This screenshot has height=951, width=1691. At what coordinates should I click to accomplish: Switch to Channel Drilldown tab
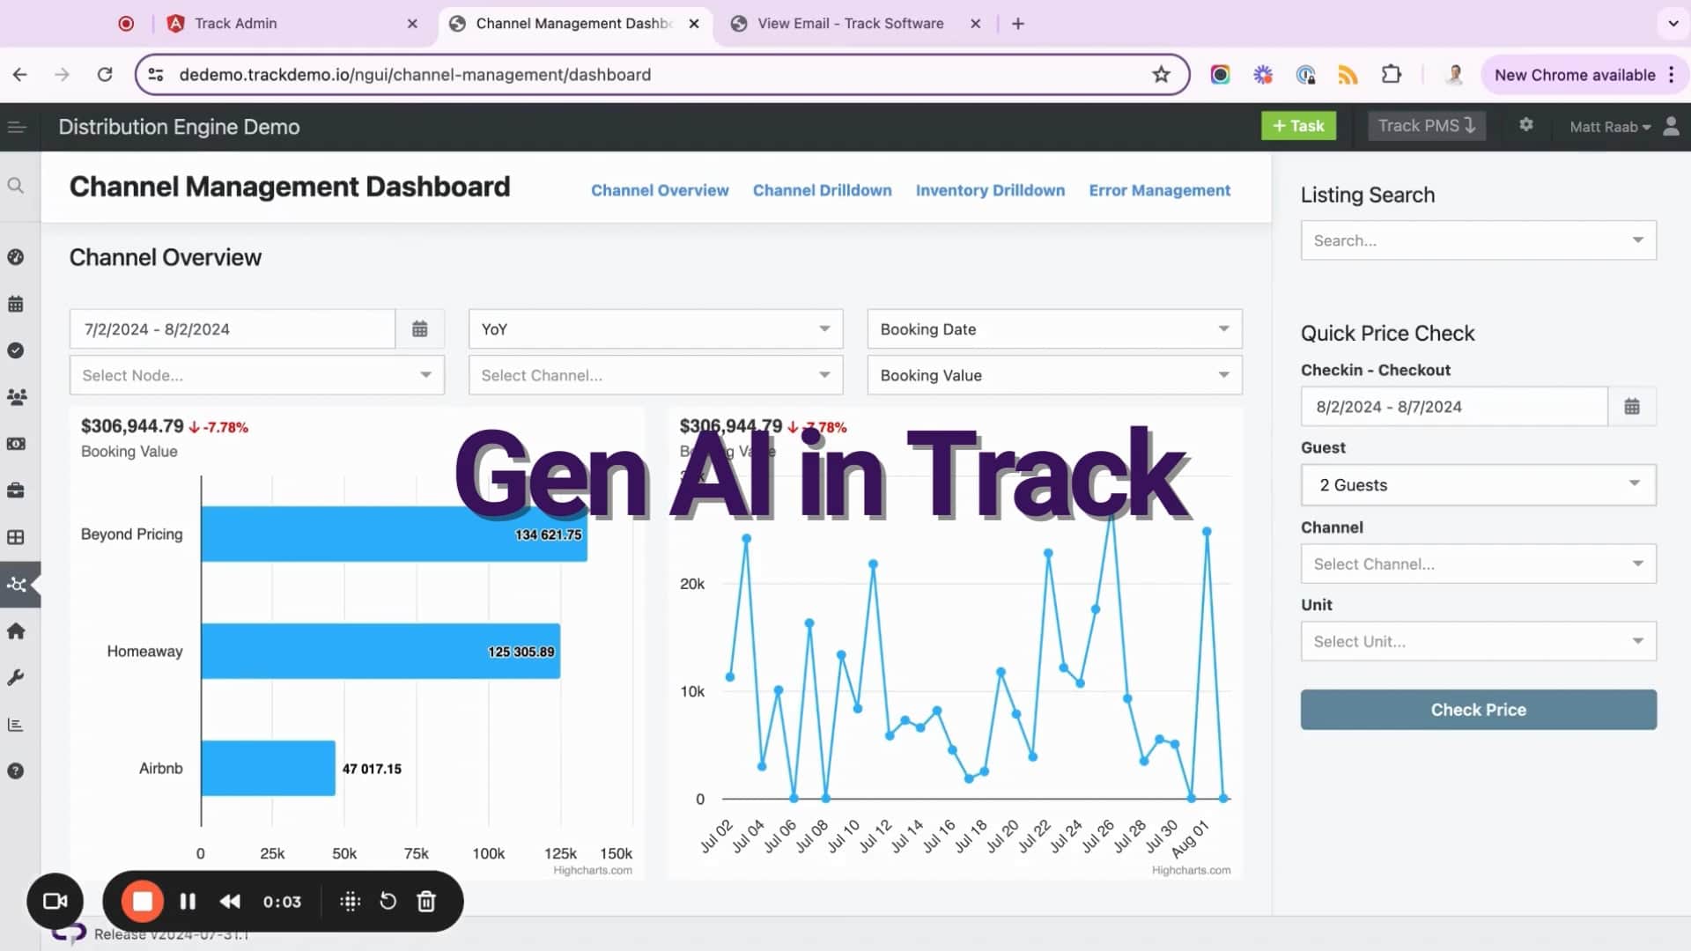coord(822,190)
